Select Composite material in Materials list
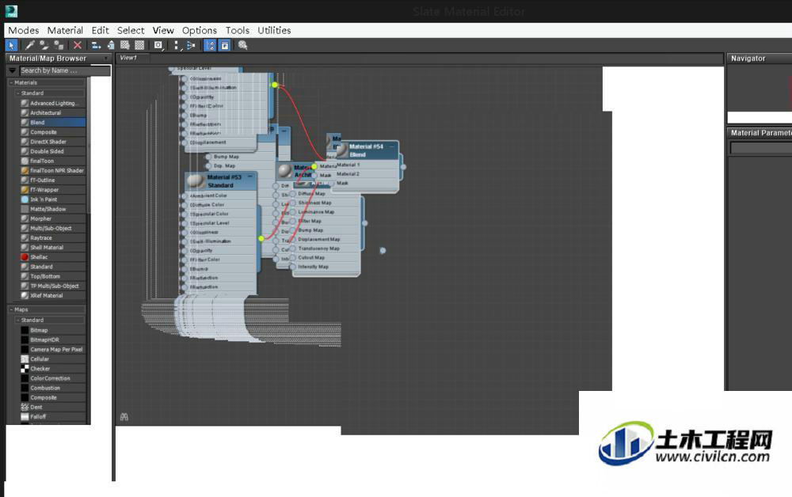The height and width of the screenshot is (497, 792). point(52,131)
